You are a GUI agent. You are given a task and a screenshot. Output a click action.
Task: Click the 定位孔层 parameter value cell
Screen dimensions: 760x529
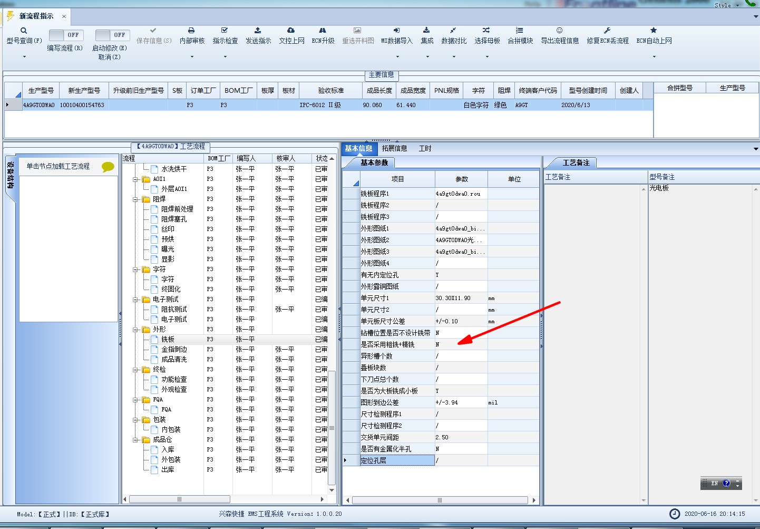pos(461,461)
